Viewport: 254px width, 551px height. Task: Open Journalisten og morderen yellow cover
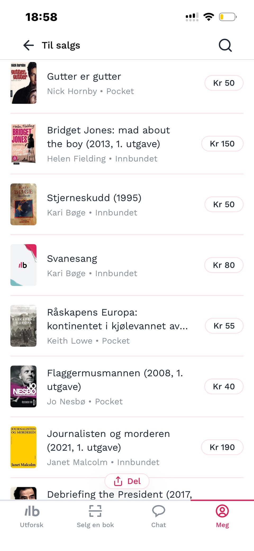23,447
